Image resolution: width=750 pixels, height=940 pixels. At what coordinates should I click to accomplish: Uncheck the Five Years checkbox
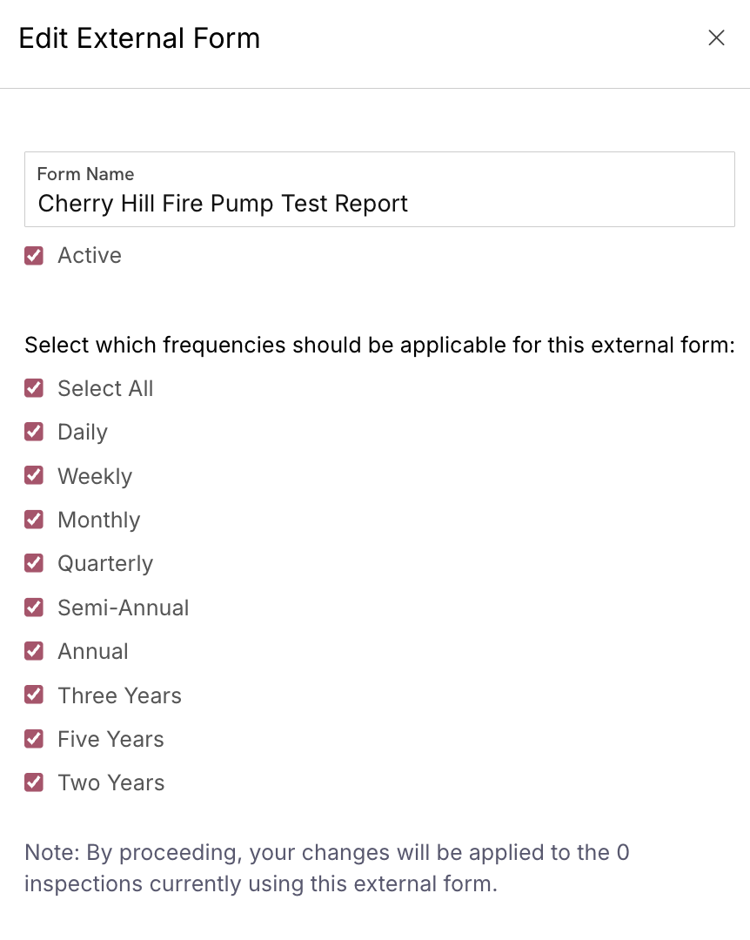(34, 739)
